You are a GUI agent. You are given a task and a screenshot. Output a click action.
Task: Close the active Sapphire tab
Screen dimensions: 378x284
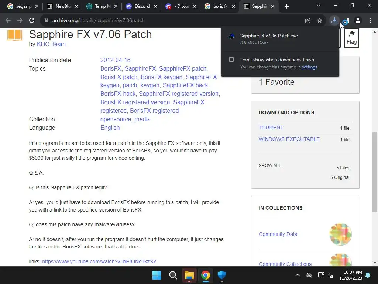[x=273, y=6]
